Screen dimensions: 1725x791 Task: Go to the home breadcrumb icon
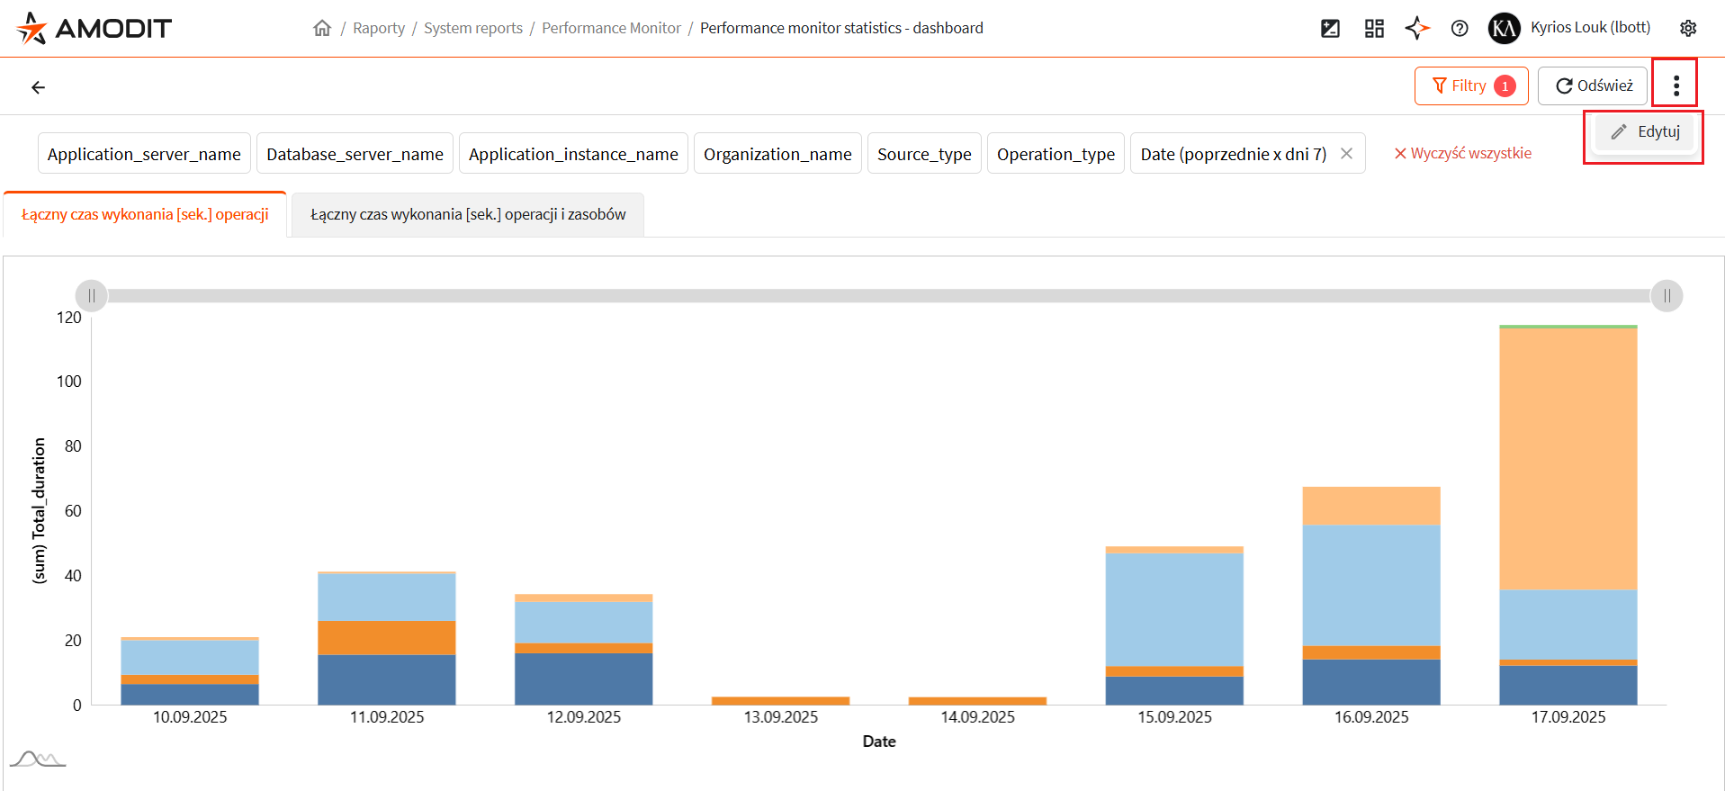[x=322, y=28]
